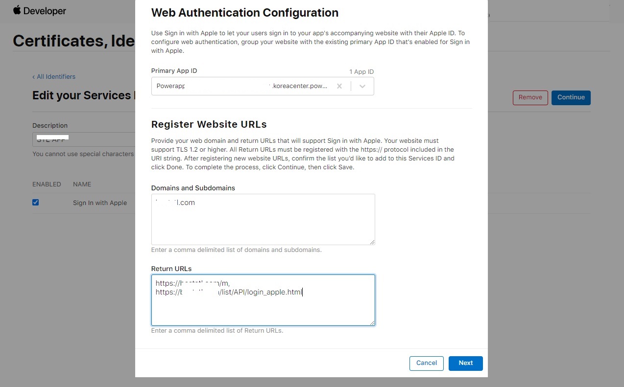
Task: Click the Description input field
Action: (83, 139)
